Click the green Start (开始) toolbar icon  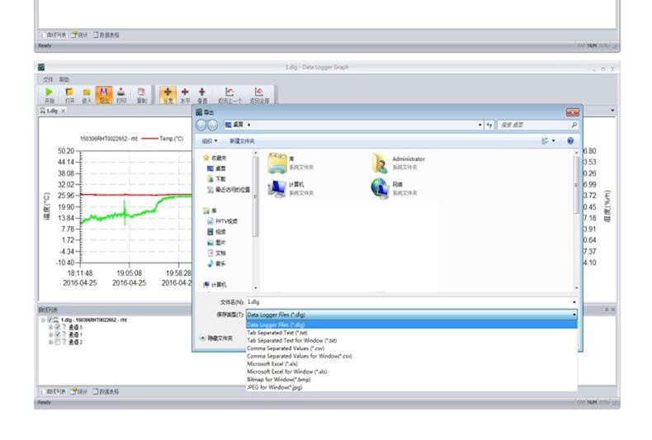(x=50, y=93)
